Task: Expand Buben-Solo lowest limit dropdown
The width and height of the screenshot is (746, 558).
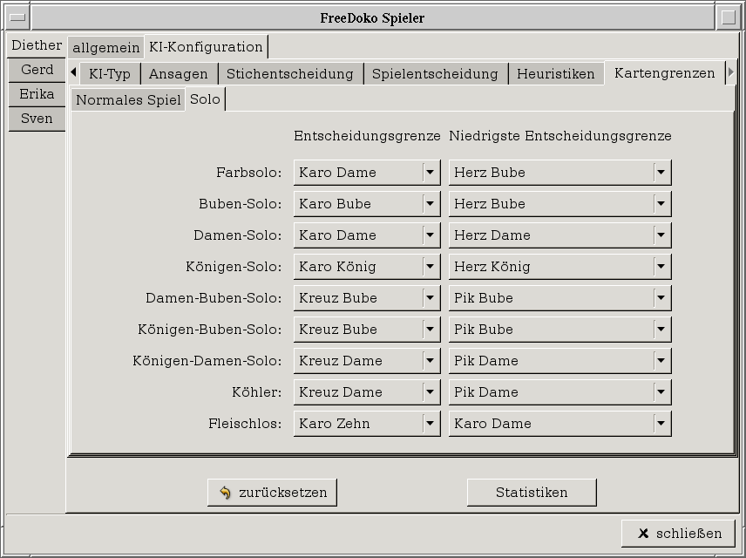Action: [x=559, y=204]
